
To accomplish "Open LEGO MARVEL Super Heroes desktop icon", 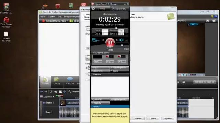I will click(6, 9).
